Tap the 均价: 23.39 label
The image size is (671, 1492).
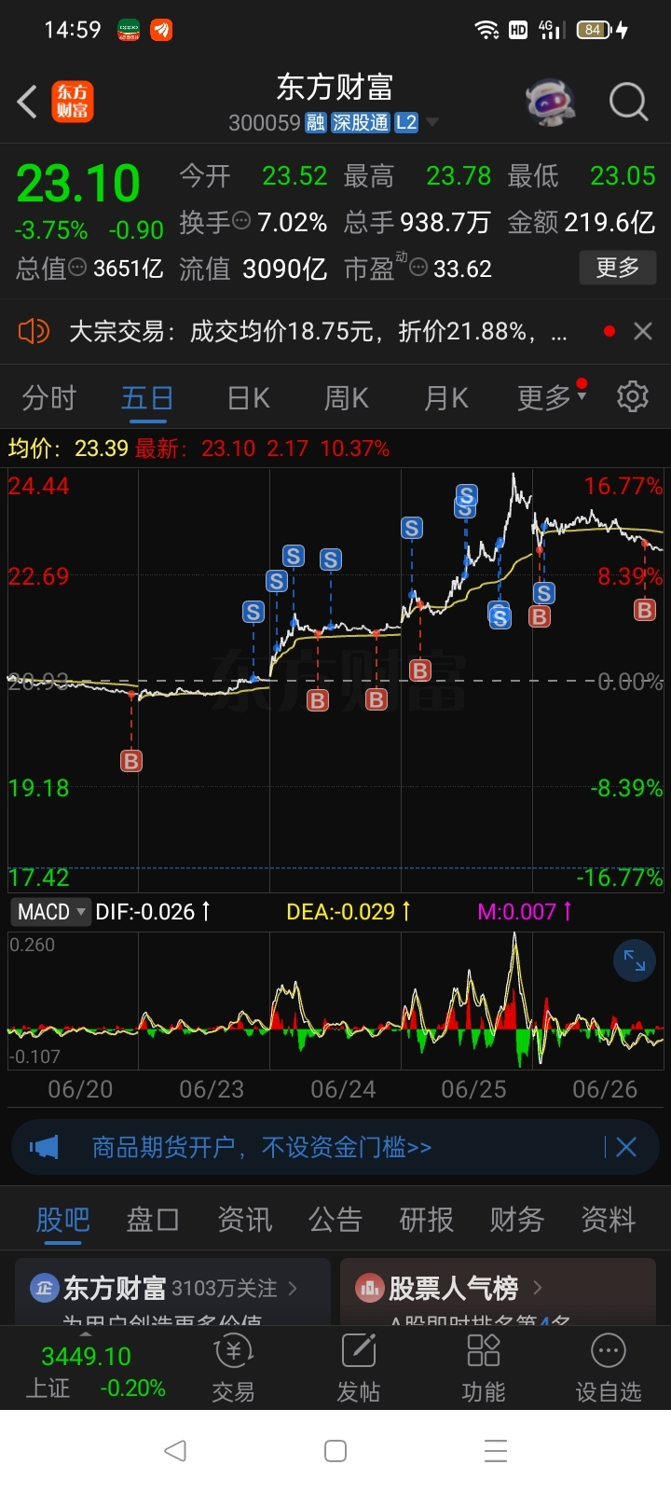(x=68, y=449)
